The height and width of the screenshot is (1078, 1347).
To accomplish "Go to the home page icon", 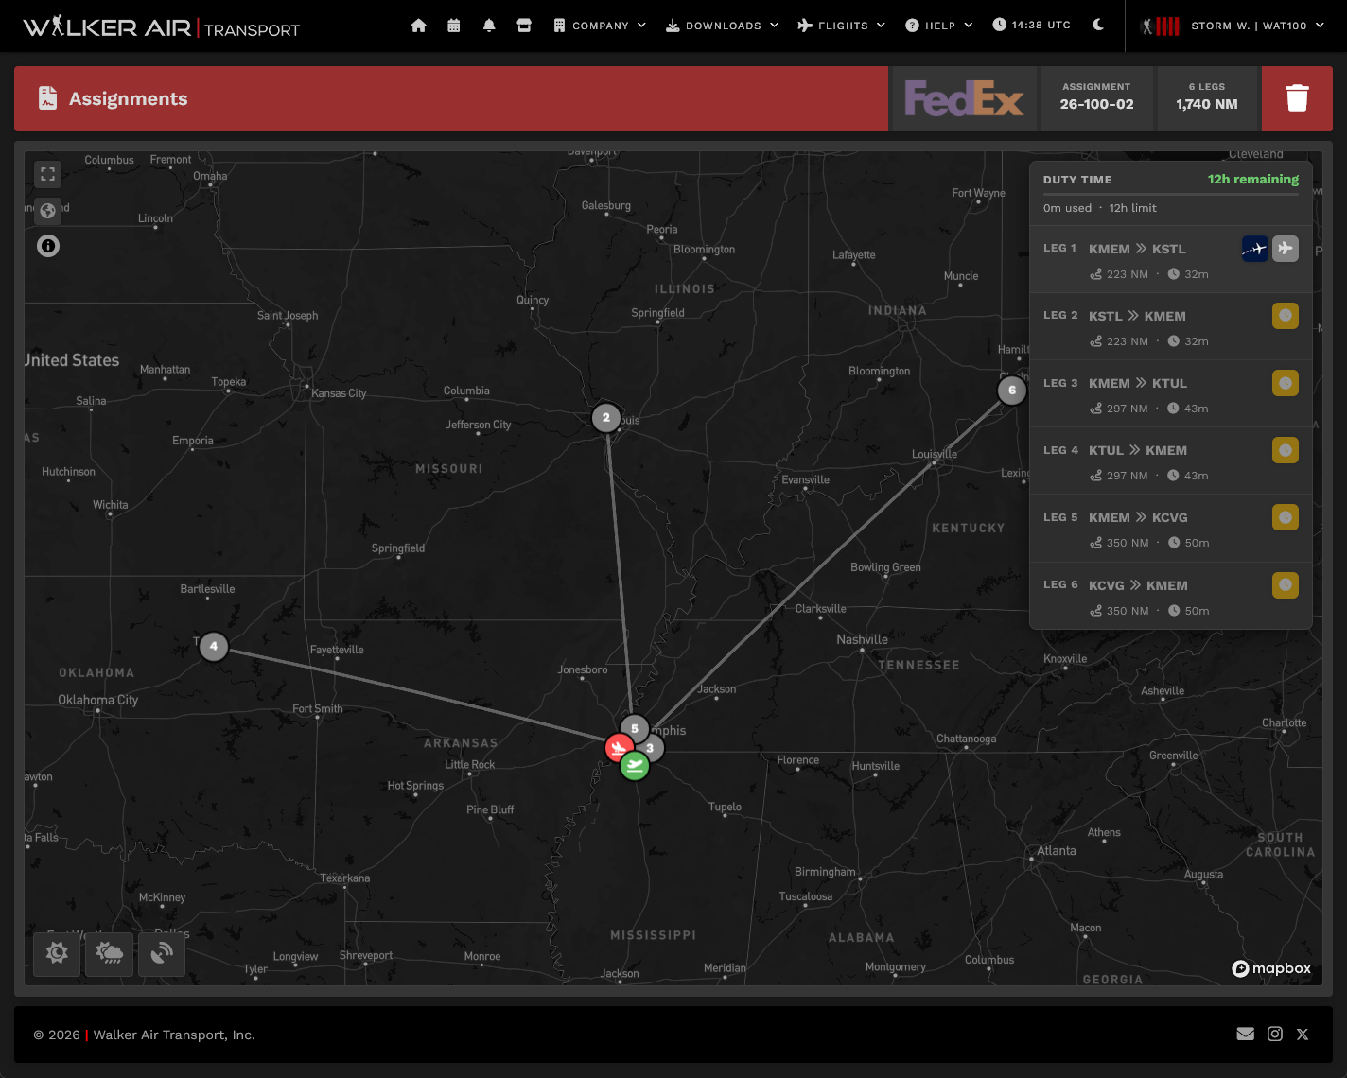I will [419, 26].
